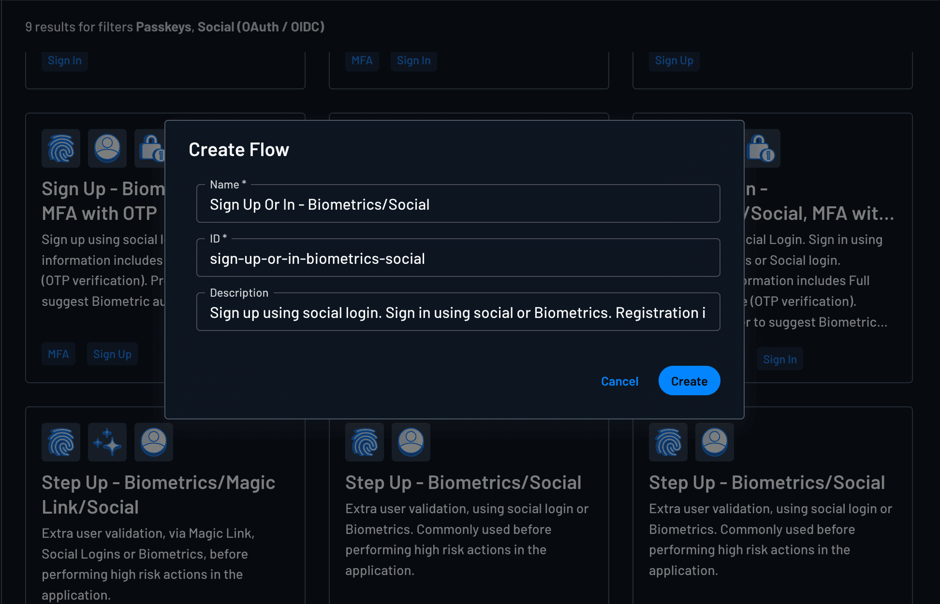The width and height of the screenshot is (940, 604).
Task: Toggle the Sign In tag near the right card
Action: click(779, 359)
